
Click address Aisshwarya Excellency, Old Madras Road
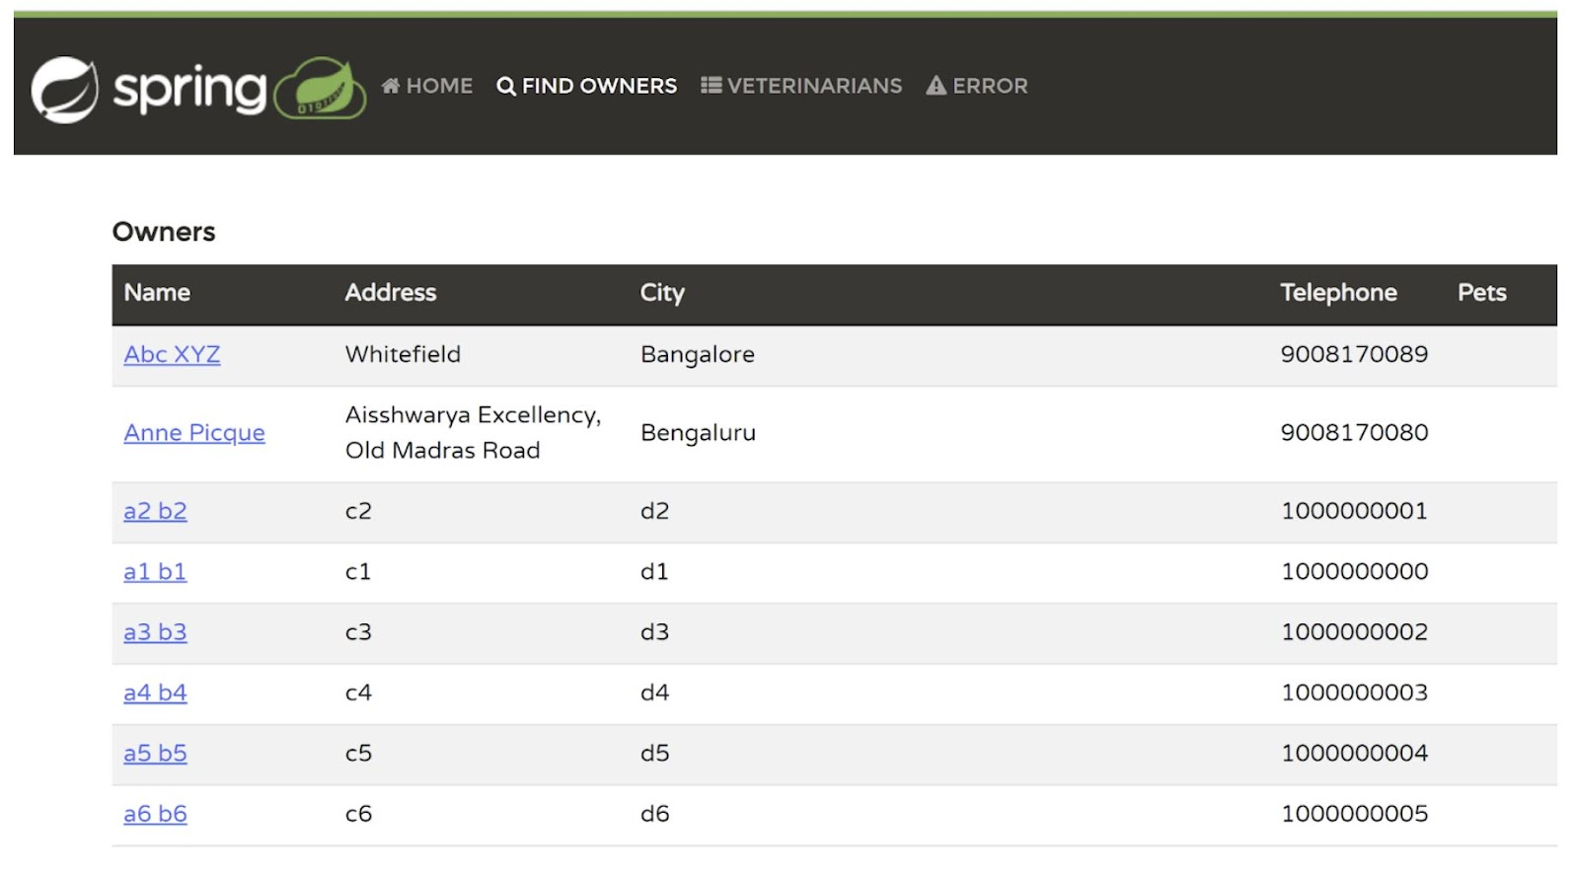click(473, 433)
